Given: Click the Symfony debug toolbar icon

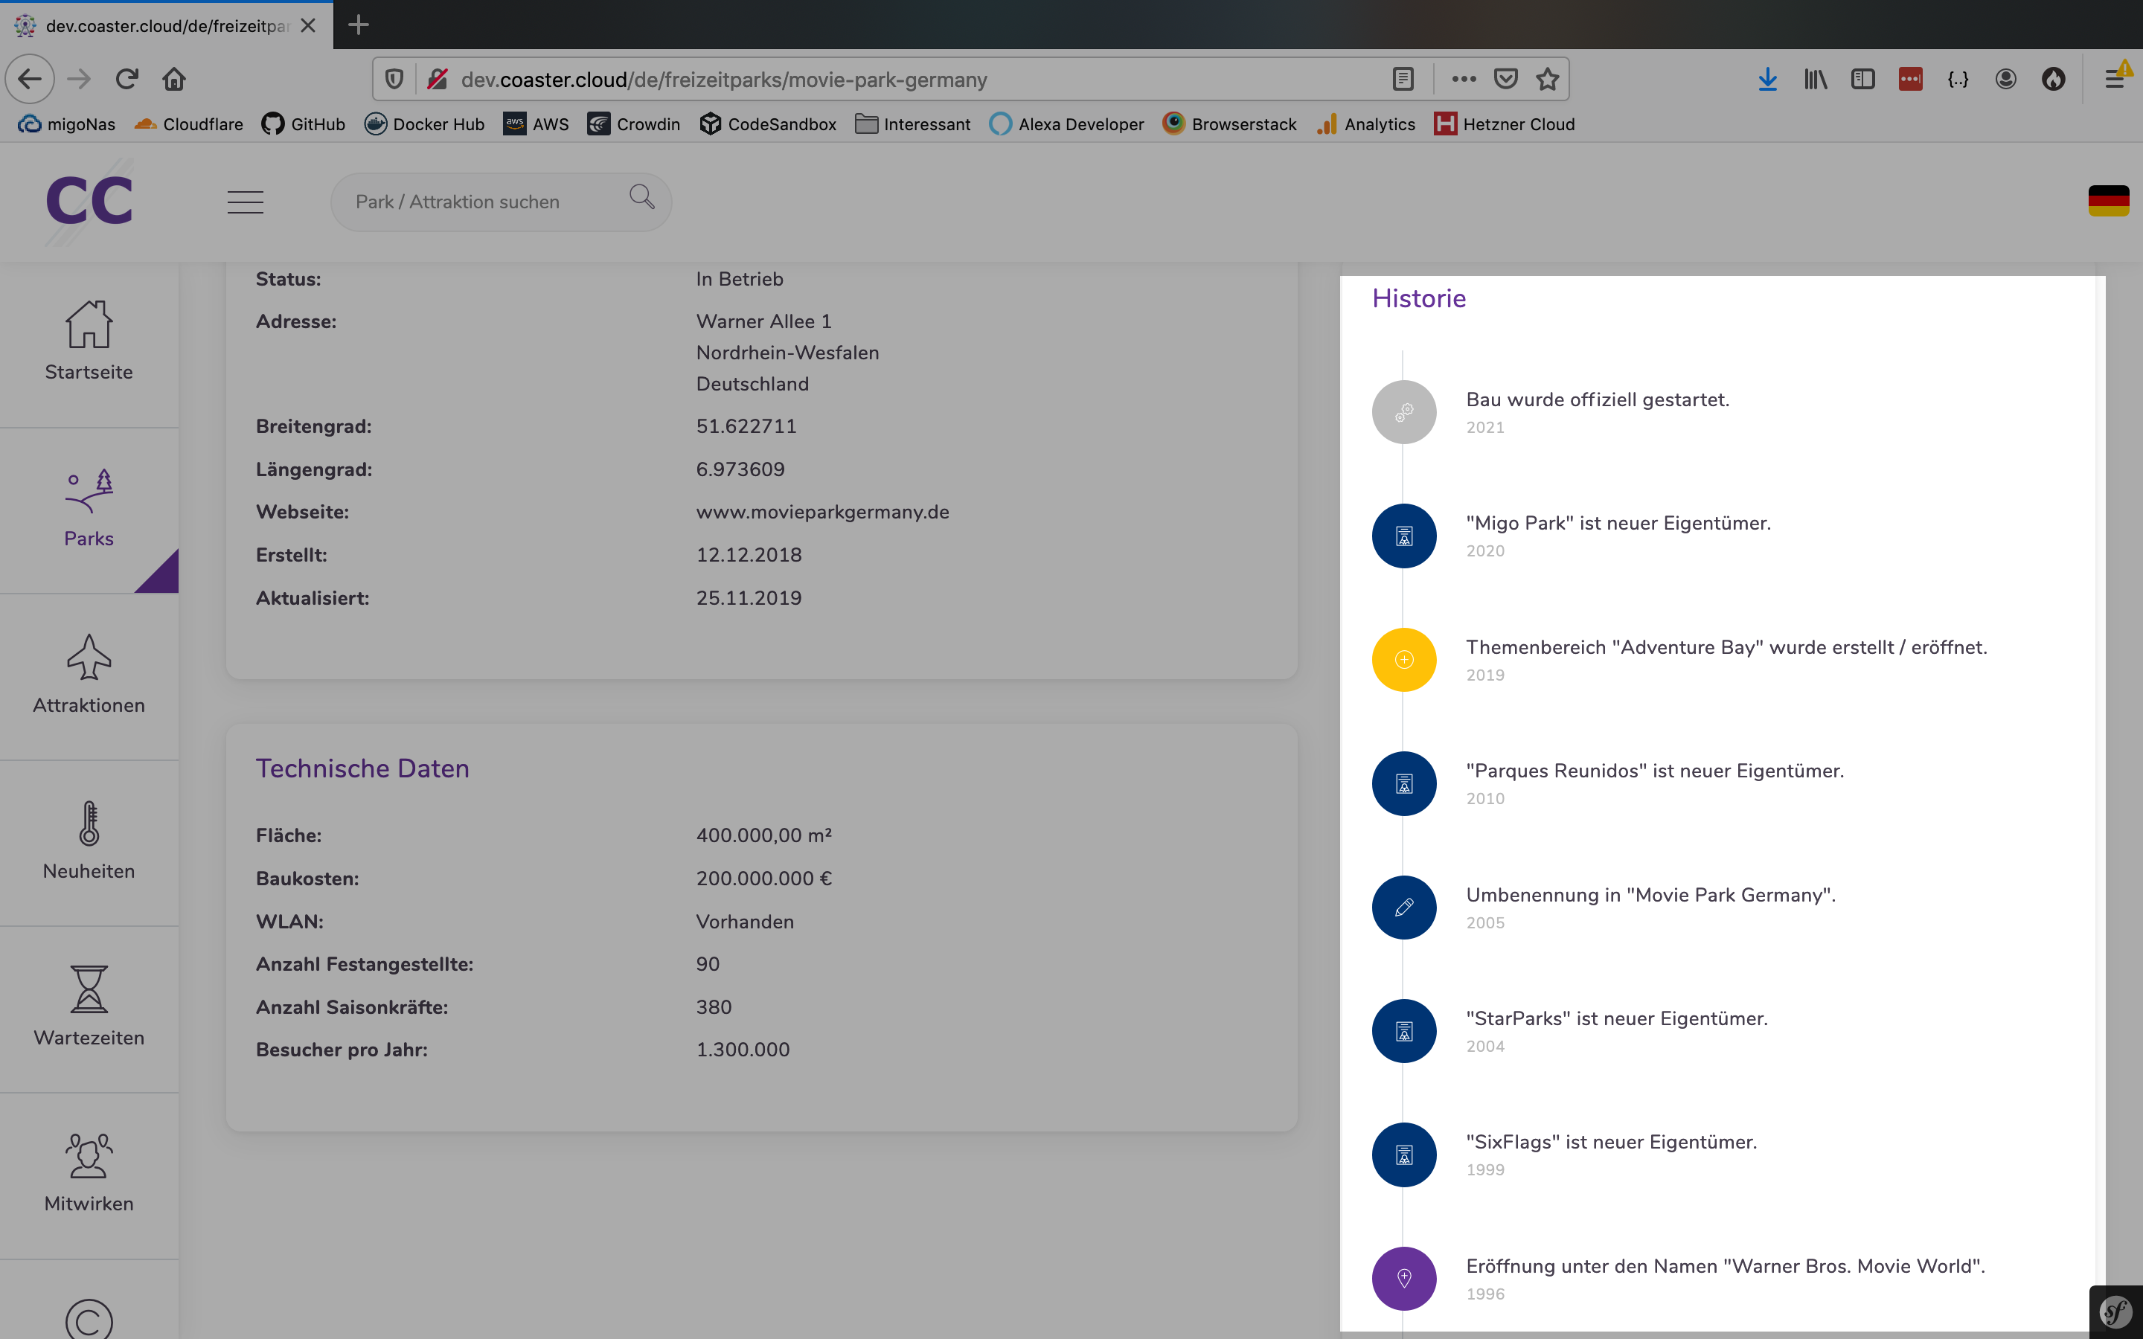Looking at the screenshot, I should (x=2115, y=1311).
